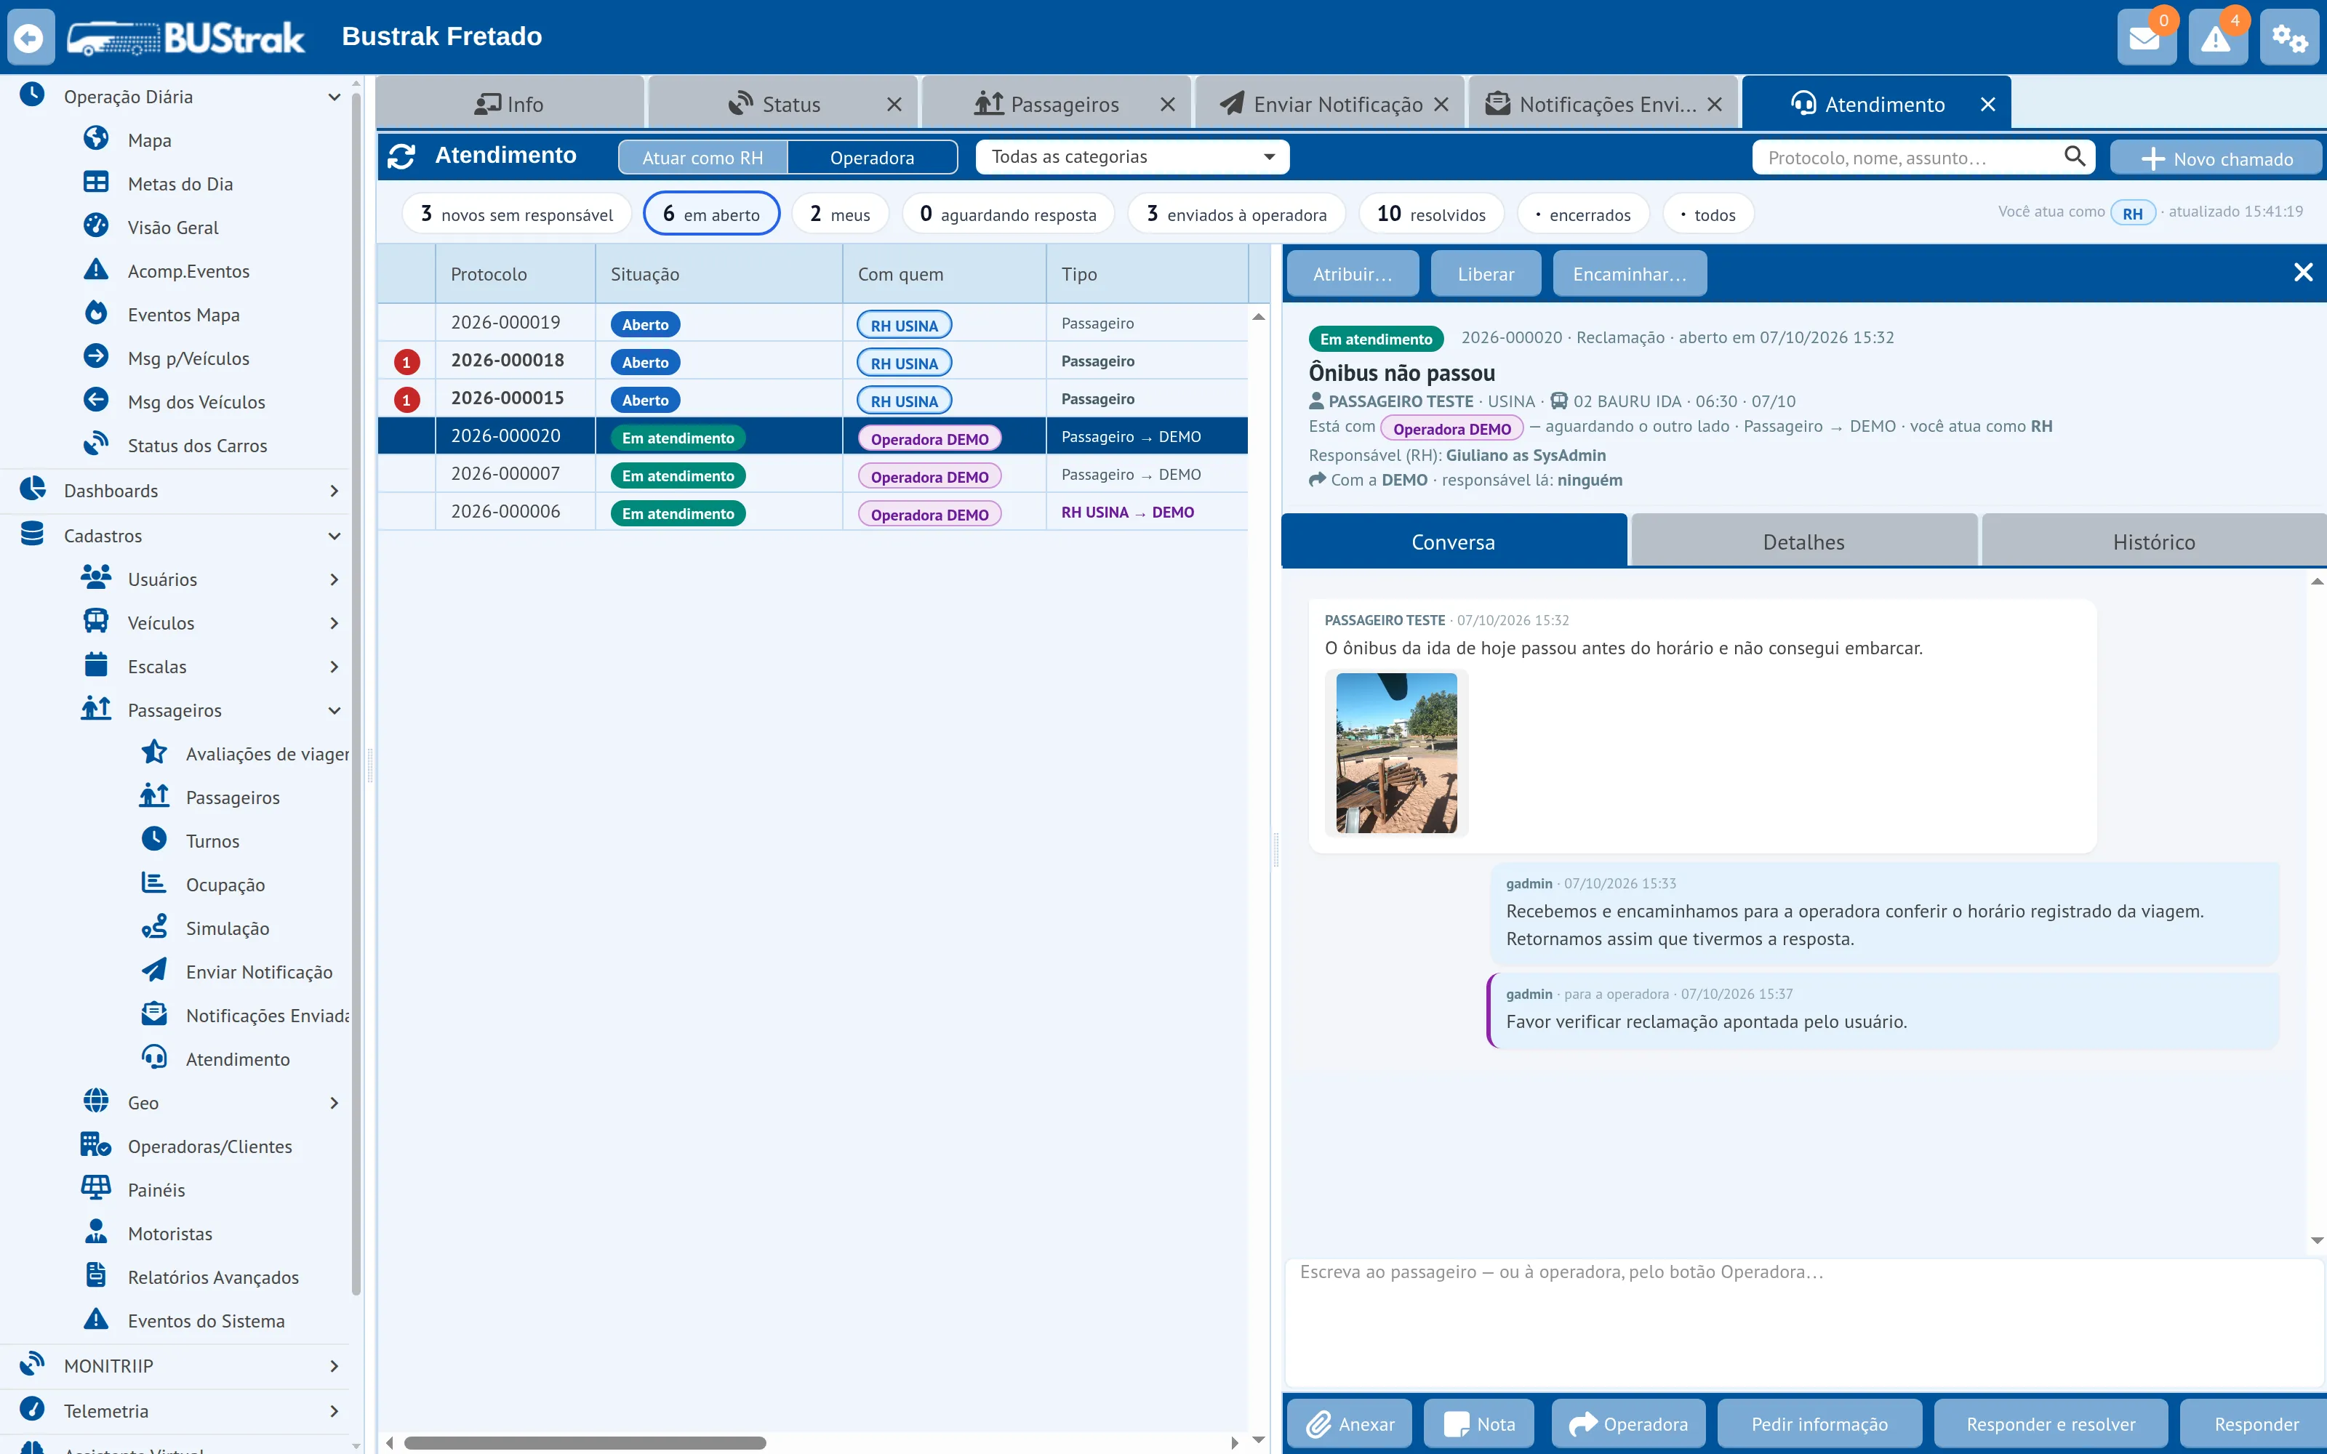Filter by 3 enviados à operadora

coord(1235,214)
